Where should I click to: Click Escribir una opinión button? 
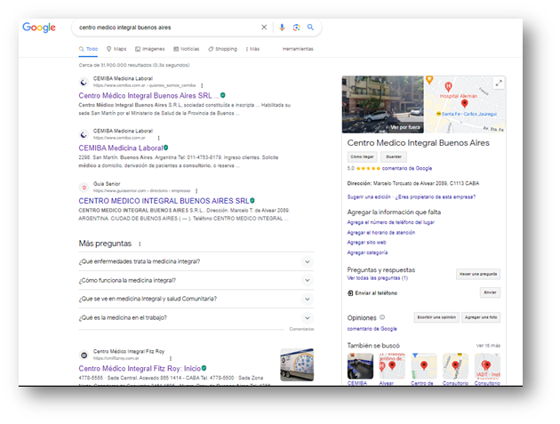click(436, 317)
